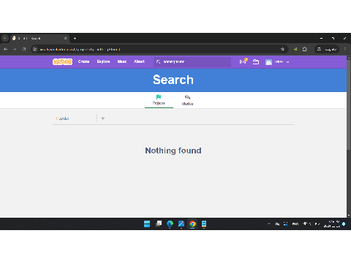Open the Explore page from the navbar
This screenshot has width=351, height=263.
103,61
